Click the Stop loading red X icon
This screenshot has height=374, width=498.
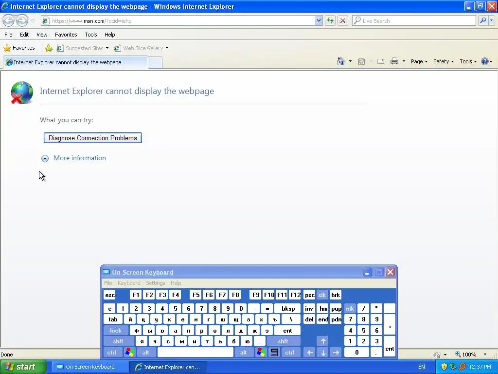343,20
